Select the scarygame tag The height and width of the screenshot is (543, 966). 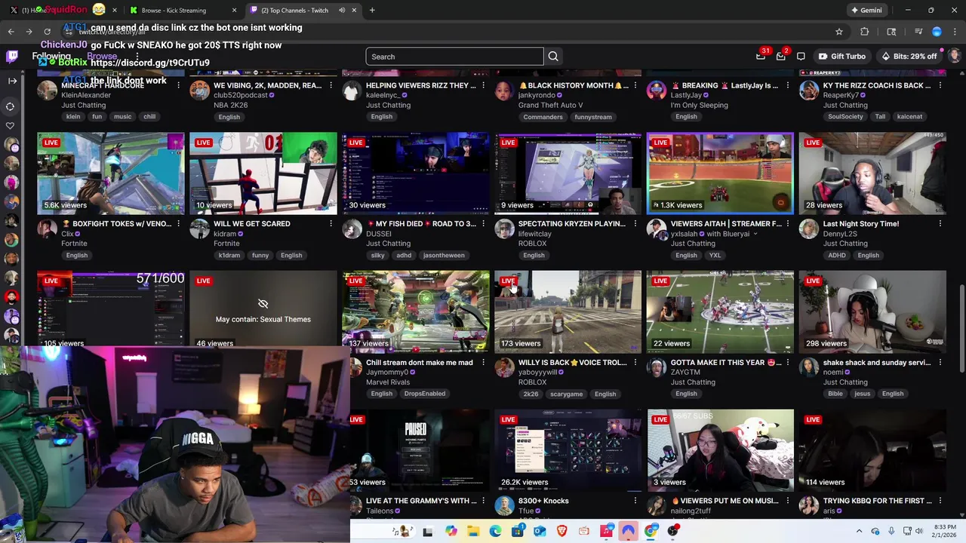[566, 394]
